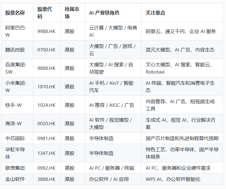
Task: Click the cell containing Robotaxi
Action: click(182, 68)
